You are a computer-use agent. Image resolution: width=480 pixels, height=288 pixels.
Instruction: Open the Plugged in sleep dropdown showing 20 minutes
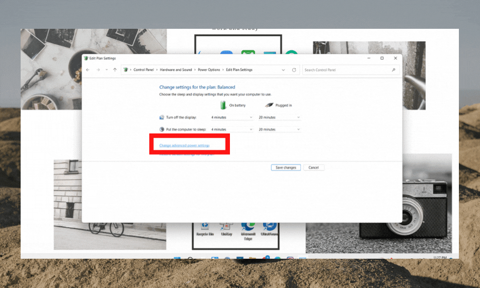[x=278, y=129]
